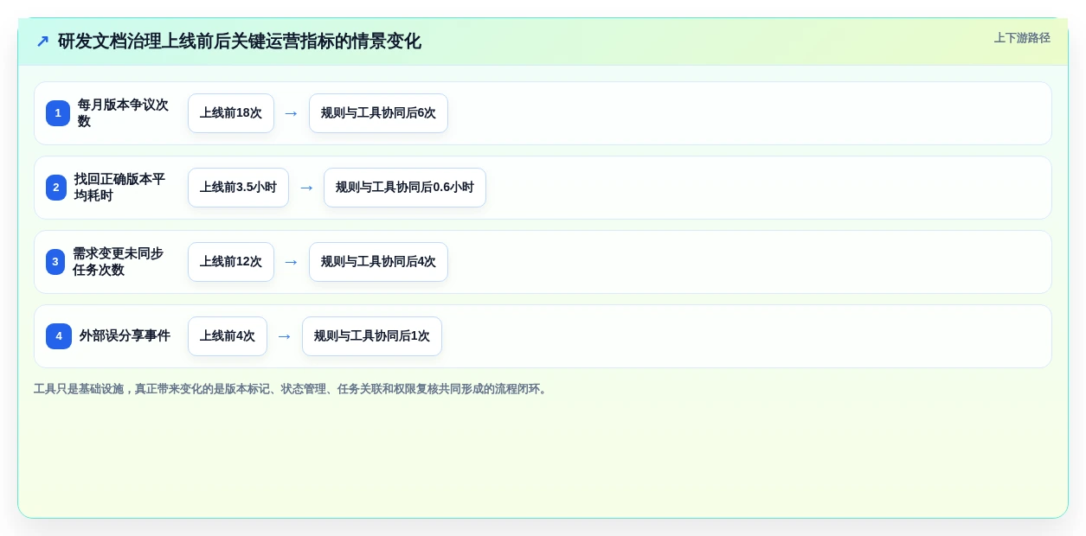This screenshot has width=1086, height=536.
Task: Click the 找回正确版本平均耗时 label
Action: [x=120, y=188]
